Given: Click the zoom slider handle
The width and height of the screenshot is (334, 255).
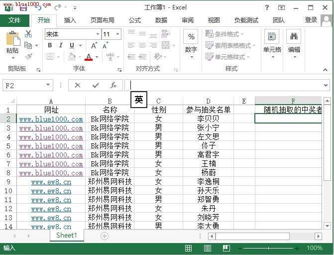Looking at the screenshot, I should point(269,248).
